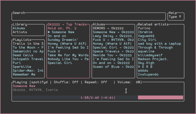The image size is (196, 114).
Task: Open Artists in the Library panel
Action: click(20, 32)
